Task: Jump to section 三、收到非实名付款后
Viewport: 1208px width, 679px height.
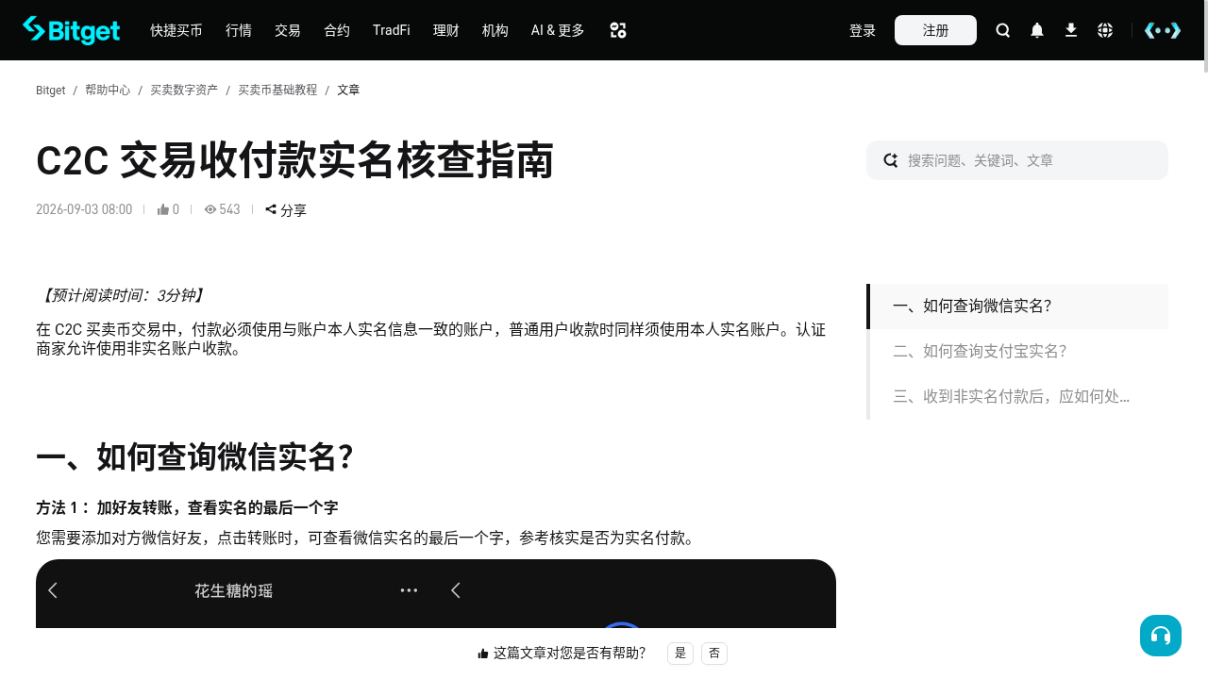Action: (1017, 397)
